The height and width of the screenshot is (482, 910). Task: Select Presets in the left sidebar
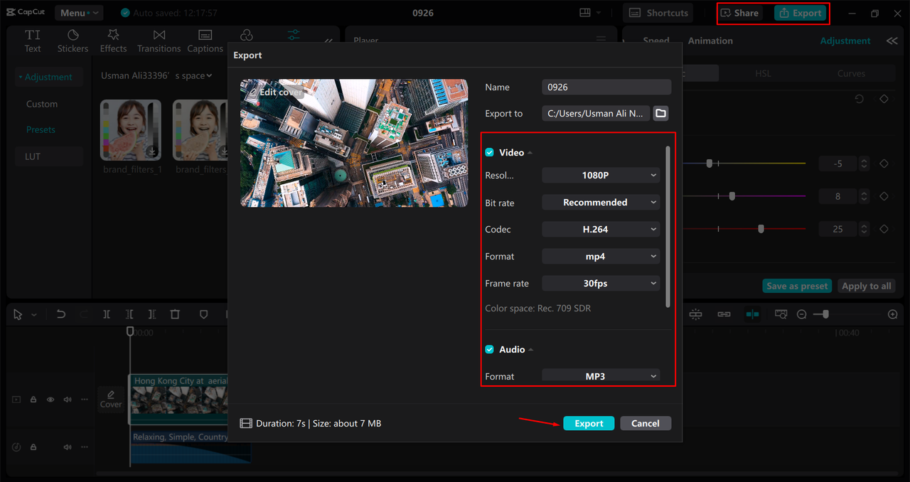[x=41, y=130]
